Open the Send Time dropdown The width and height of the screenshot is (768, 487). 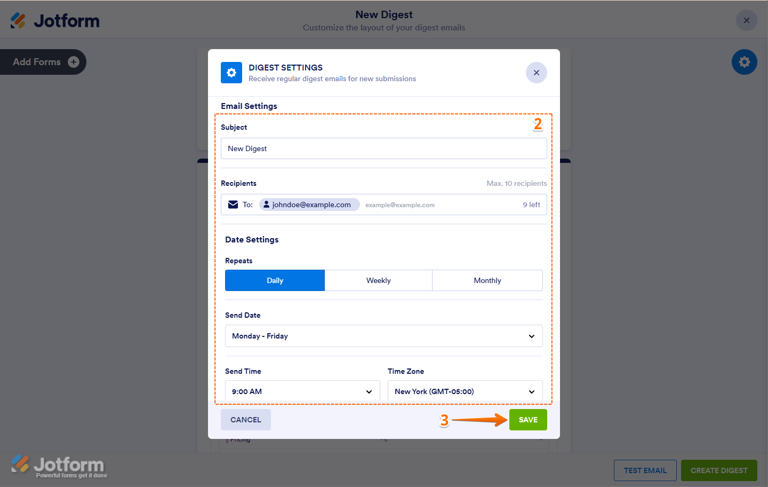pos(302,391)
